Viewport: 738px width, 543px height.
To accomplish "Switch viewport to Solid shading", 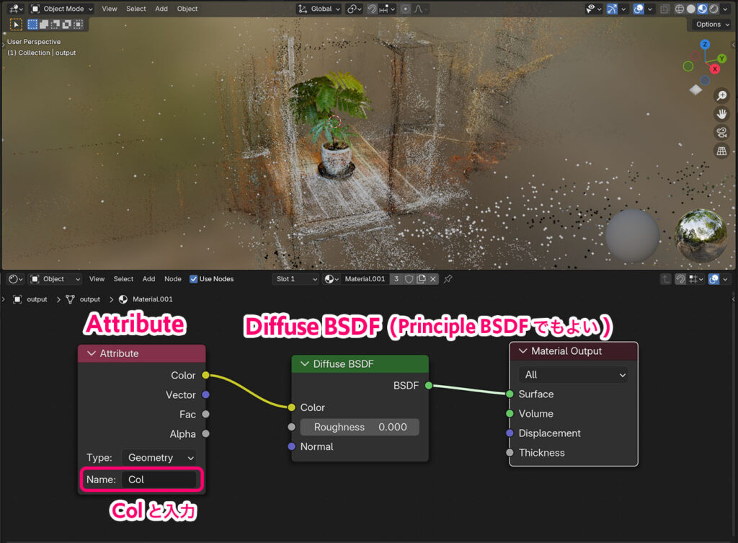I will 691,9.
